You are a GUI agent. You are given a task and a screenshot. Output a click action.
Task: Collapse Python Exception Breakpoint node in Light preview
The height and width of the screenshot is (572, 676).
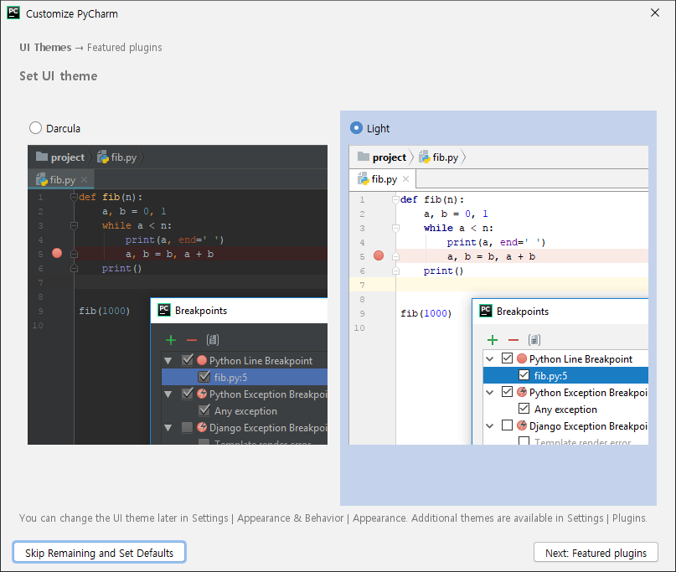coord(490,392)
